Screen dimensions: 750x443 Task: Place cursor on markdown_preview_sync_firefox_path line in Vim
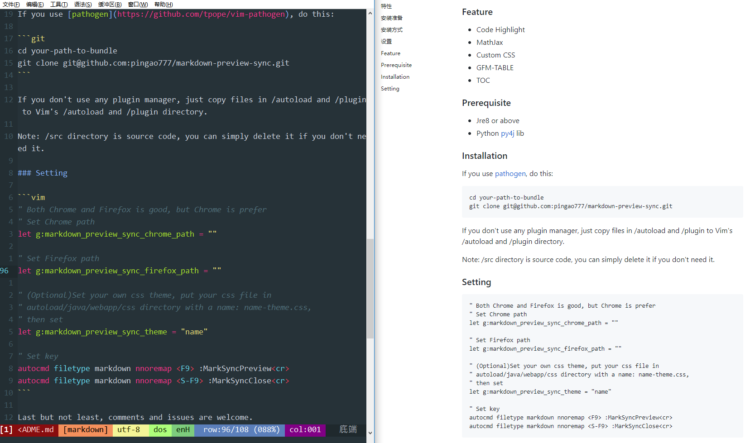click(120, 271)
